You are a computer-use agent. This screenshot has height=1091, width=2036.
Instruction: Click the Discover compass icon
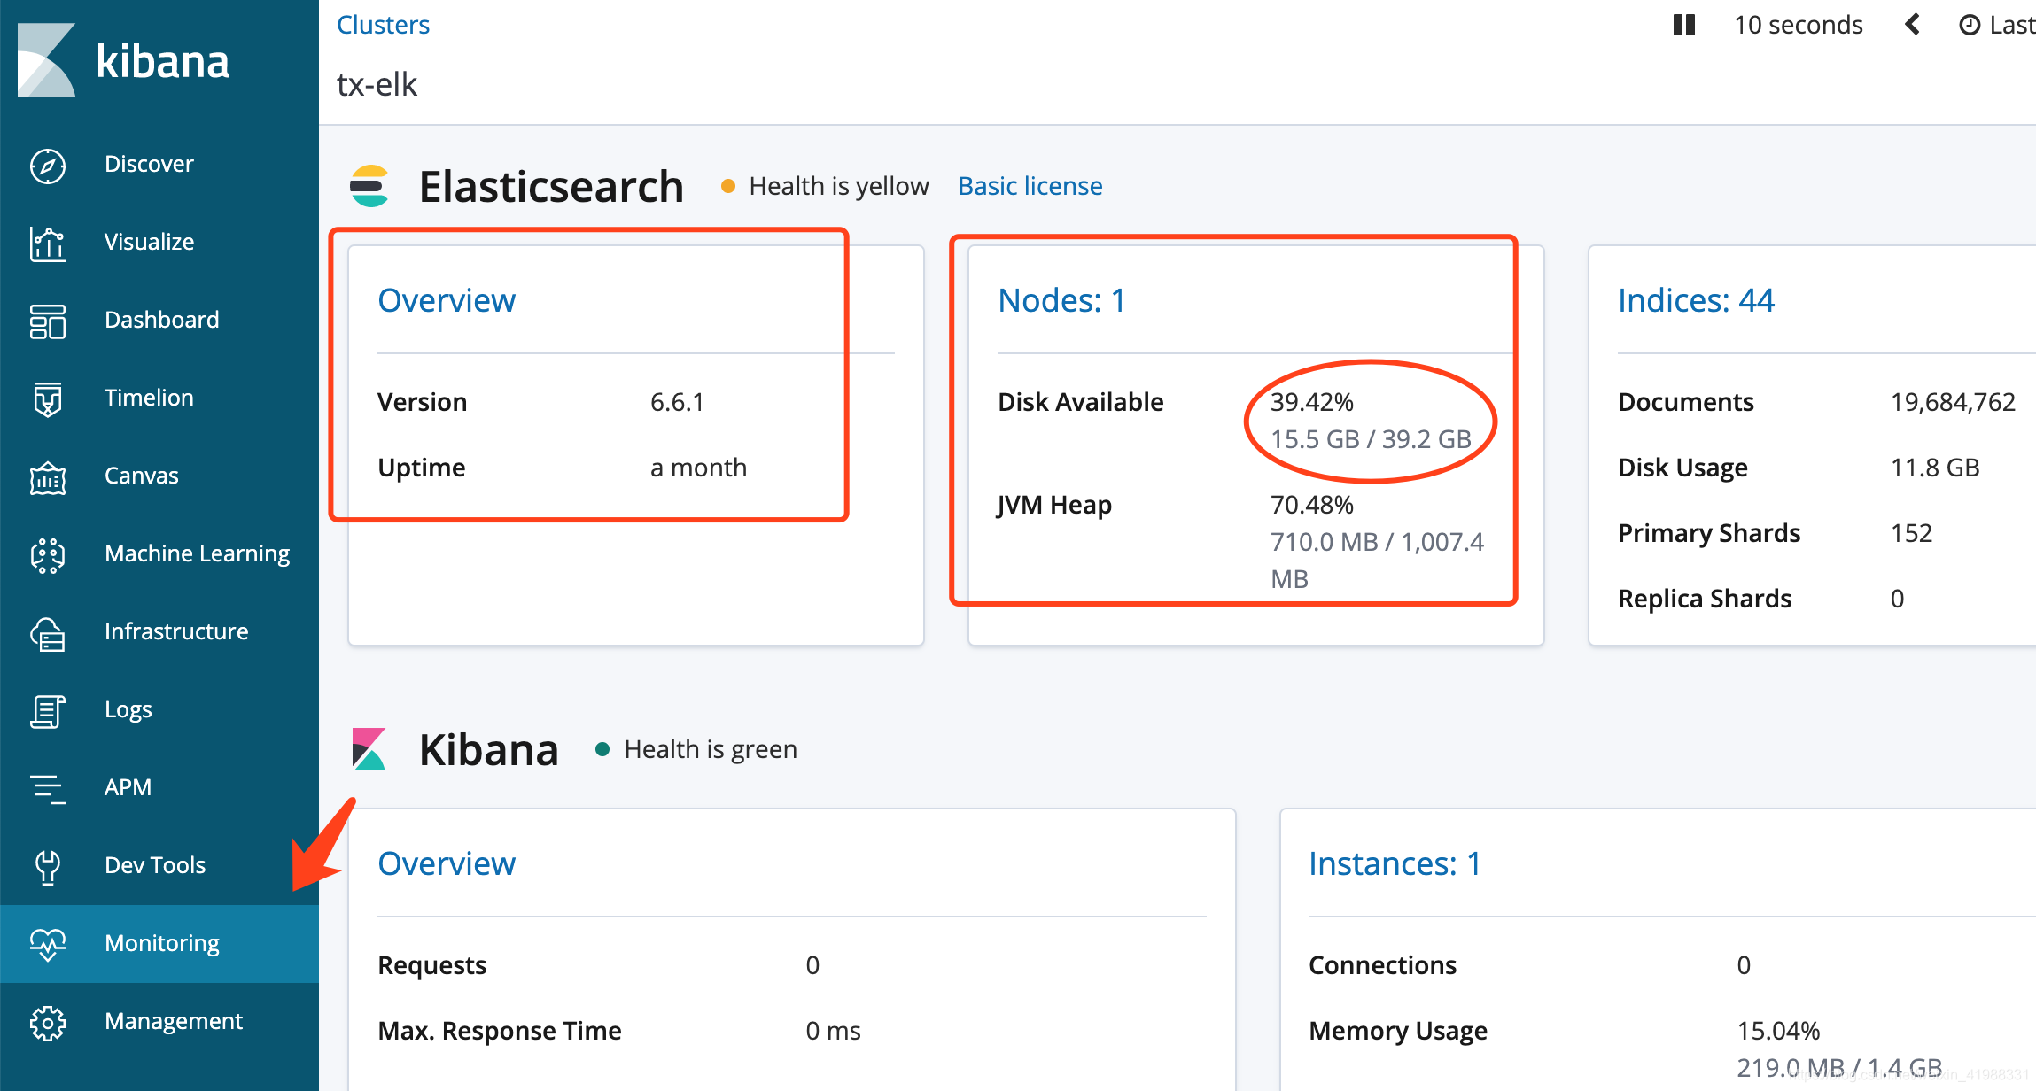click(48, 166)
